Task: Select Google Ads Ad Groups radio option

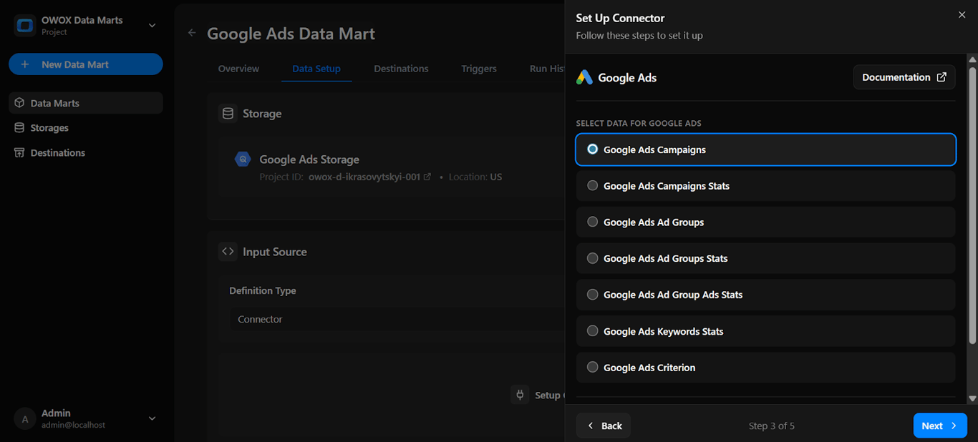Action: pyautogui.click(x=765, y=222)
